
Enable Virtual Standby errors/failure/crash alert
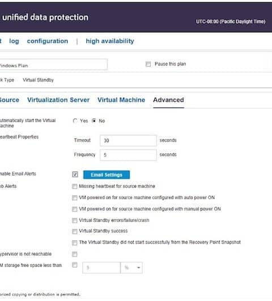(x=75, y=221)
